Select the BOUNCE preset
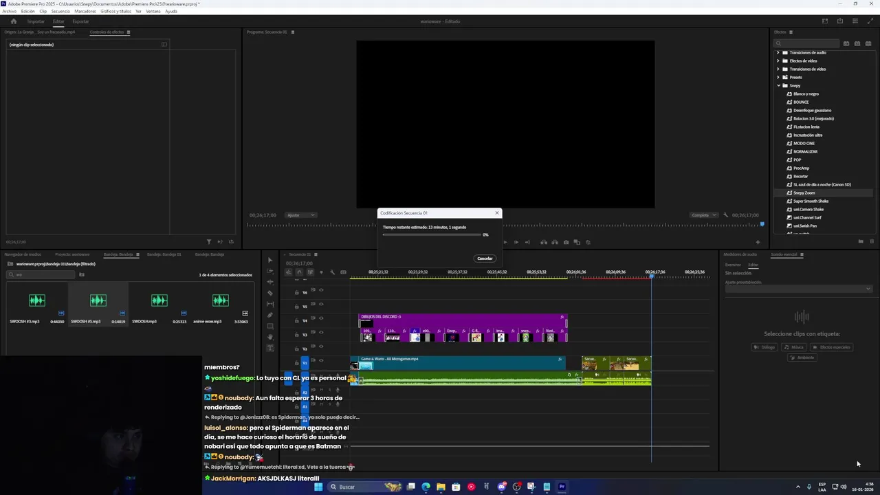880x495 pixels. click(801, 102)
